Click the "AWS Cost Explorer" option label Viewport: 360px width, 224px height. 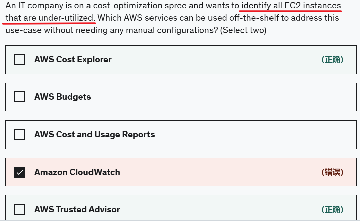pos(73,60)
